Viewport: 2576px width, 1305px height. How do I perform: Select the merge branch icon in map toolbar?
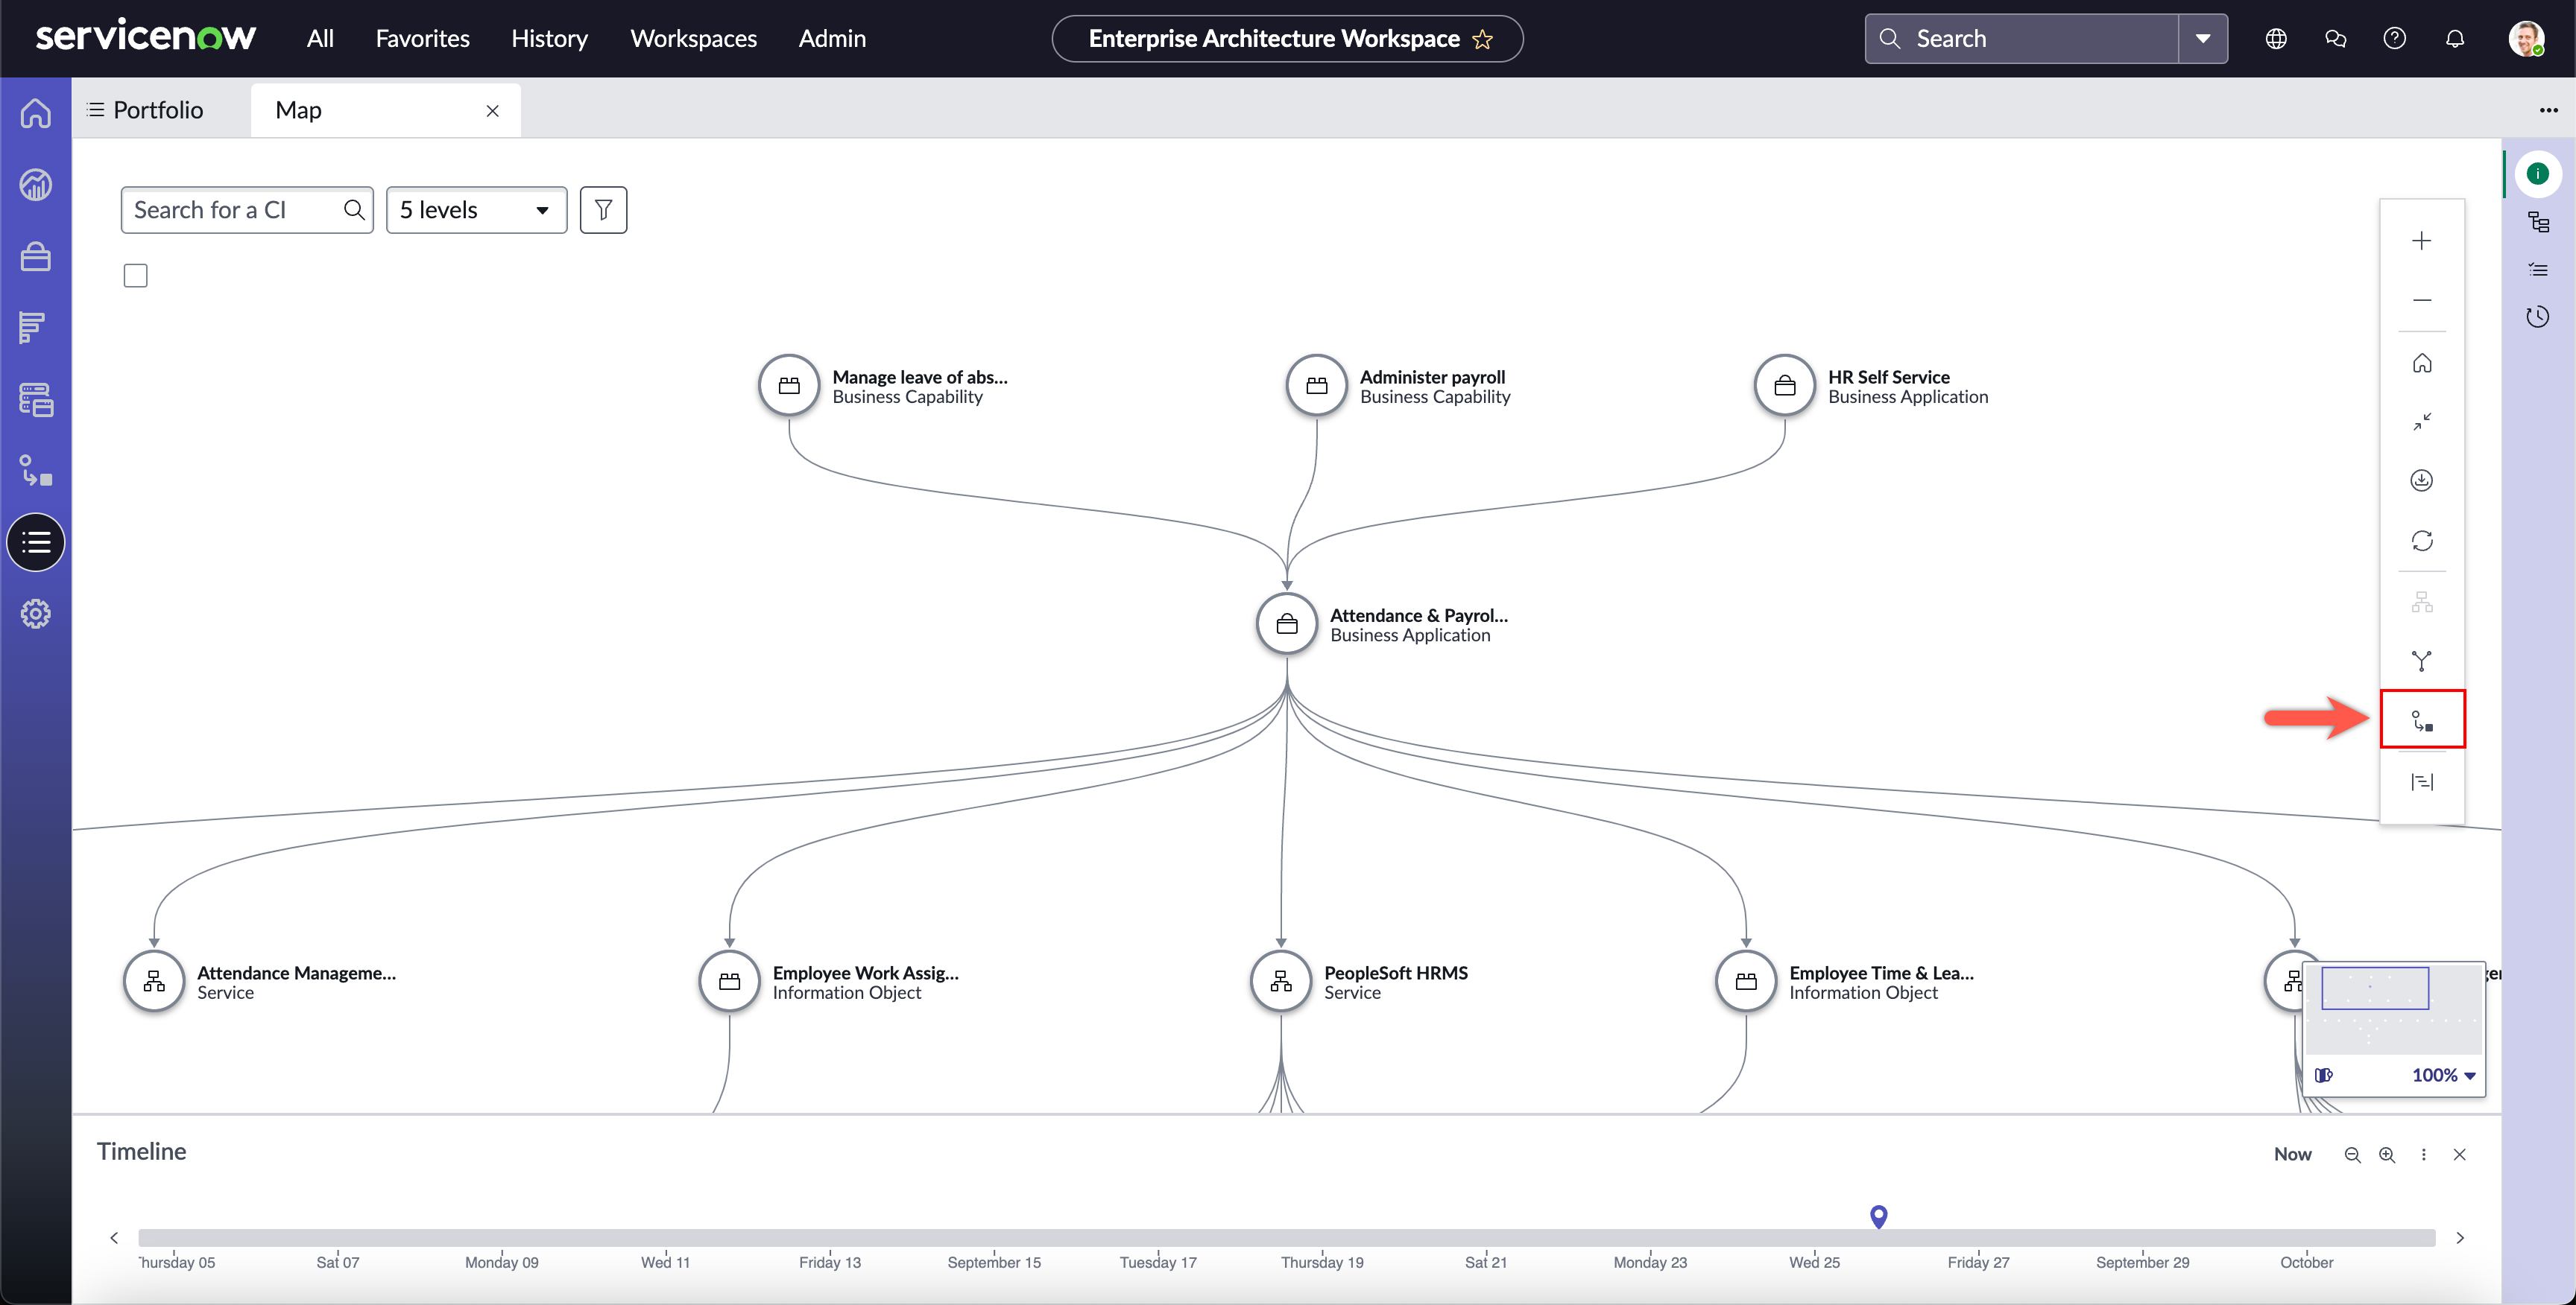click(x=2421, y=661)
